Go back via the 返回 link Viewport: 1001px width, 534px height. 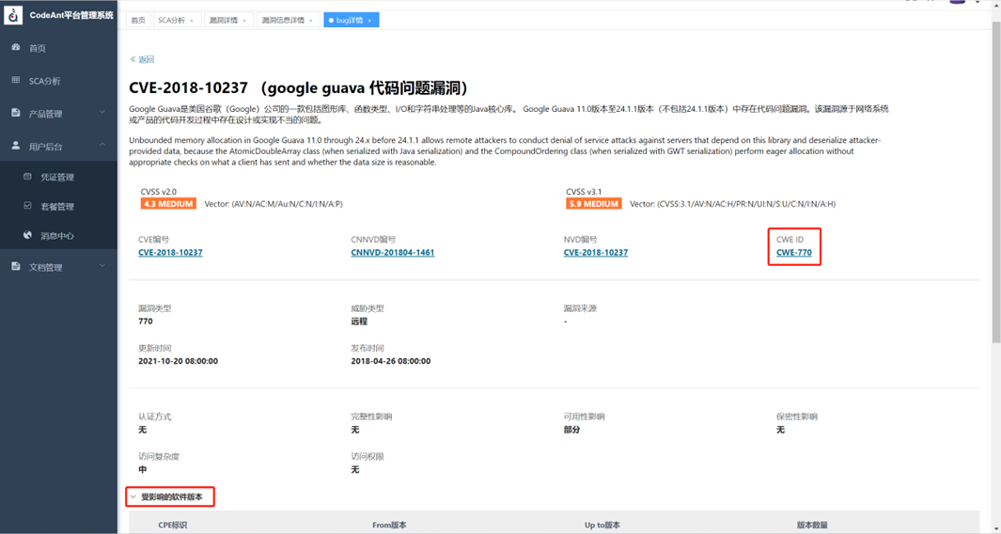pos(142,59)
